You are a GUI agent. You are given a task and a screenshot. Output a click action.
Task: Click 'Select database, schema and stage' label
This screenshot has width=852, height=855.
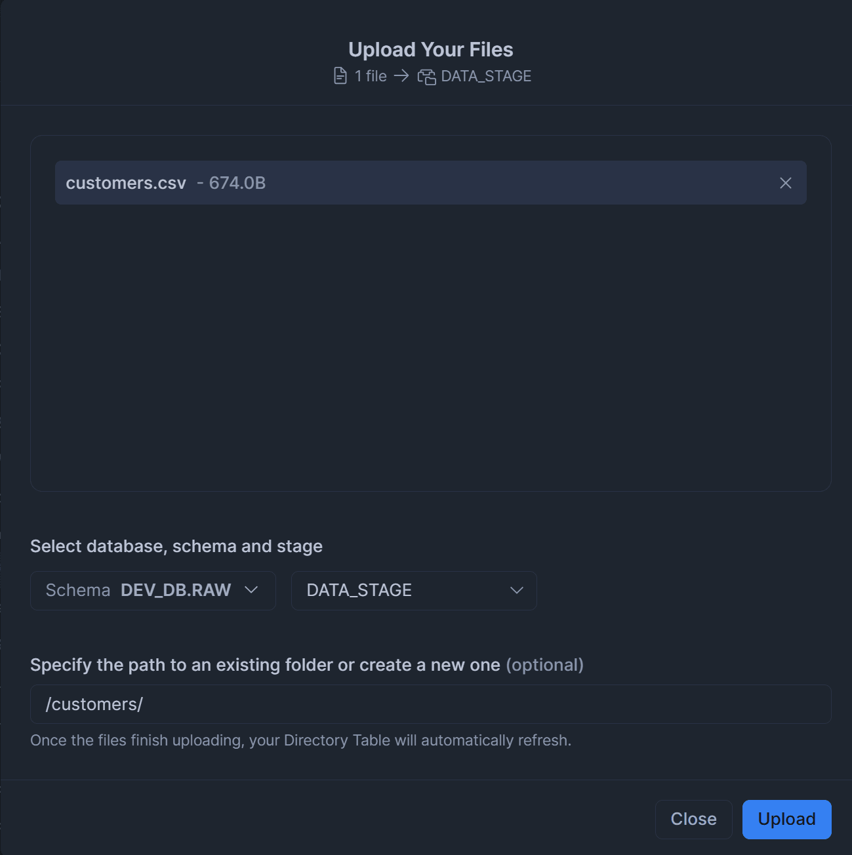tap(176, 546)
